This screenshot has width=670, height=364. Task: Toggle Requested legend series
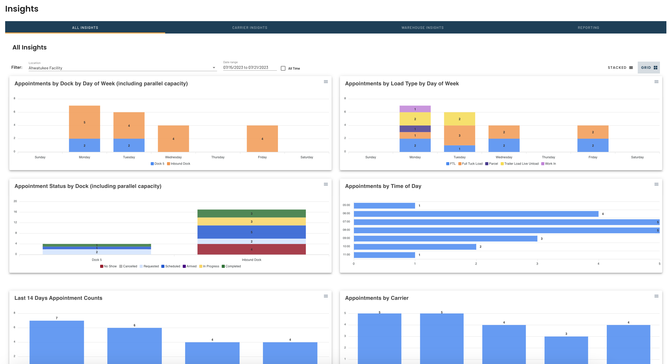pos(149,266)
